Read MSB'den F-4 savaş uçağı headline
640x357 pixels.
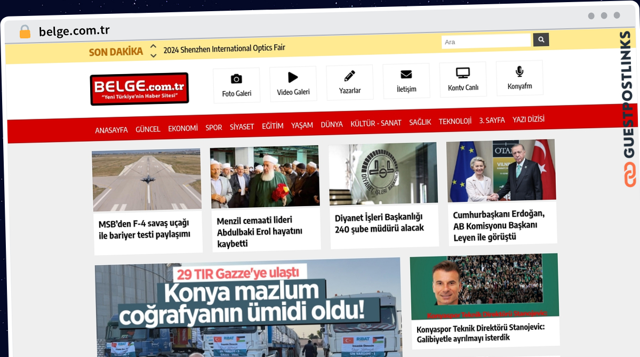(x=145, y=229)
